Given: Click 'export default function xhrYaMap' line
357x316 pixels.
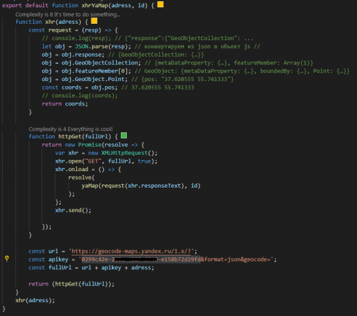Looking at the screenshot, I should pyautogui.click(x=78, y=5).
